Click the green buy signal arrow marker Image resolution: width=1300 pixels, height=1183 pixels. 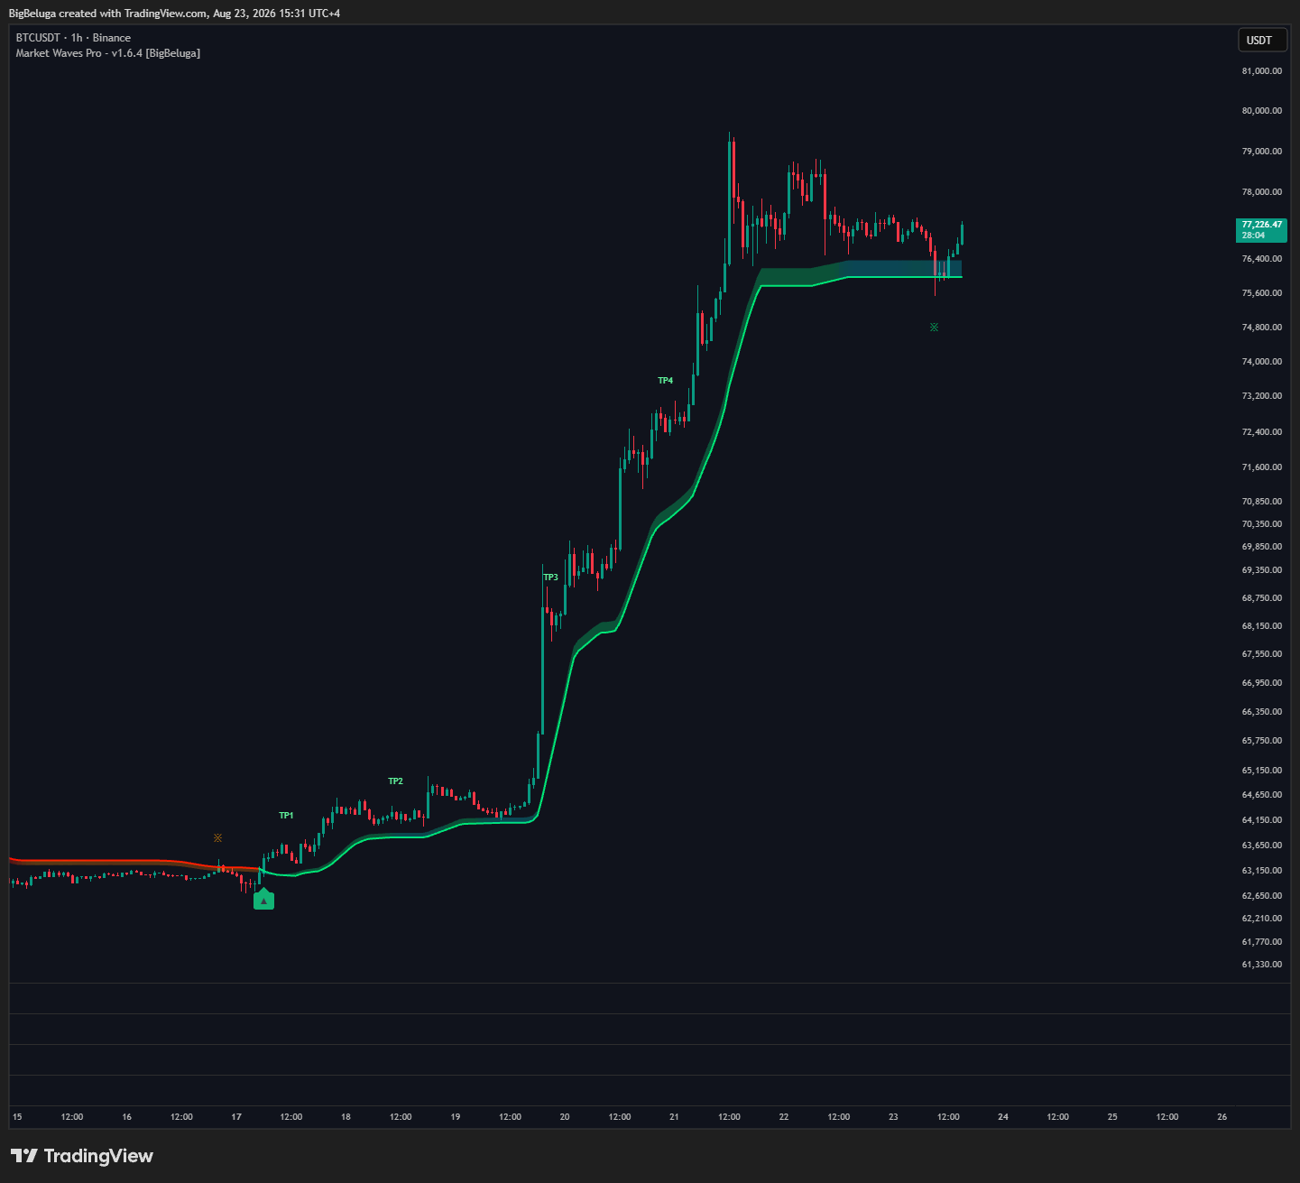point(263,900)
